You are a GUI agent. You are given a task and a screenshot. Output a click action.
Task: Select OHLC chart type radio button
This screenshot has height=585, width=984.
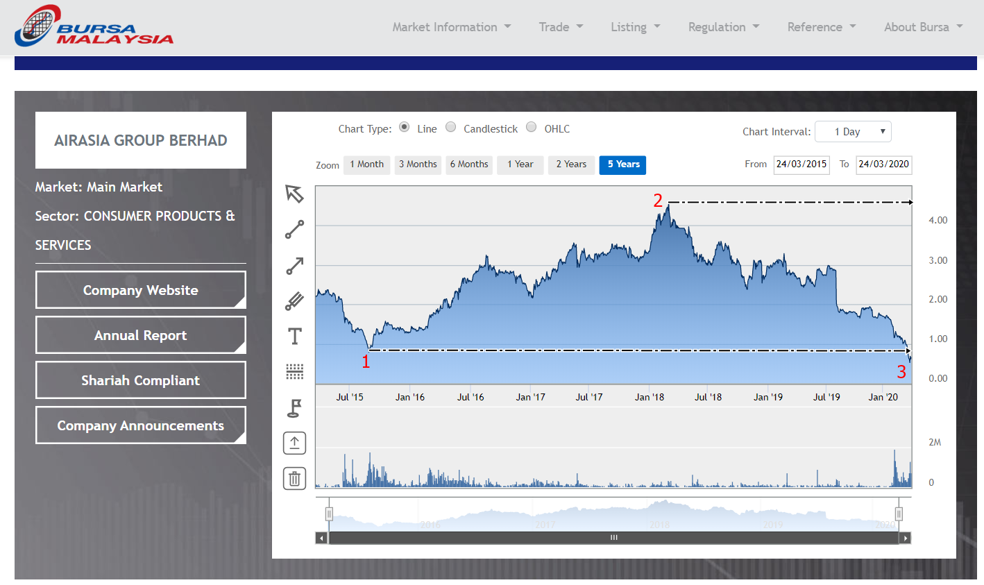pyautogui.click(x=532, y=127)
